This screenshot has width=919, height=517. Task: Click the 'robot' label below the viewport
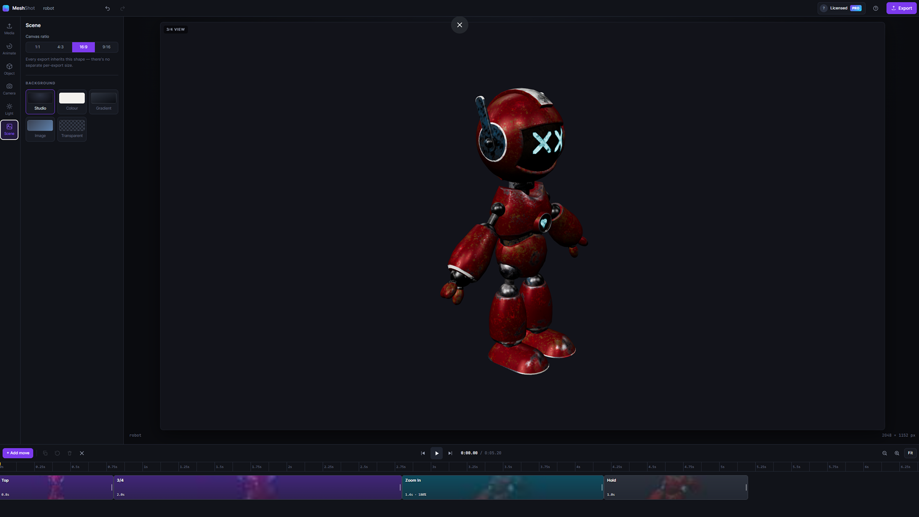click(135, 435)
